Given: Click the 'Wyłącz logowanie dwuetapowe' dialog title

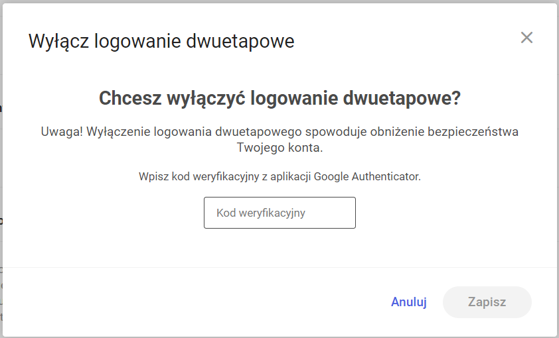Looking at the screenshot, I should pyautogui.click(x=161, y=41).
